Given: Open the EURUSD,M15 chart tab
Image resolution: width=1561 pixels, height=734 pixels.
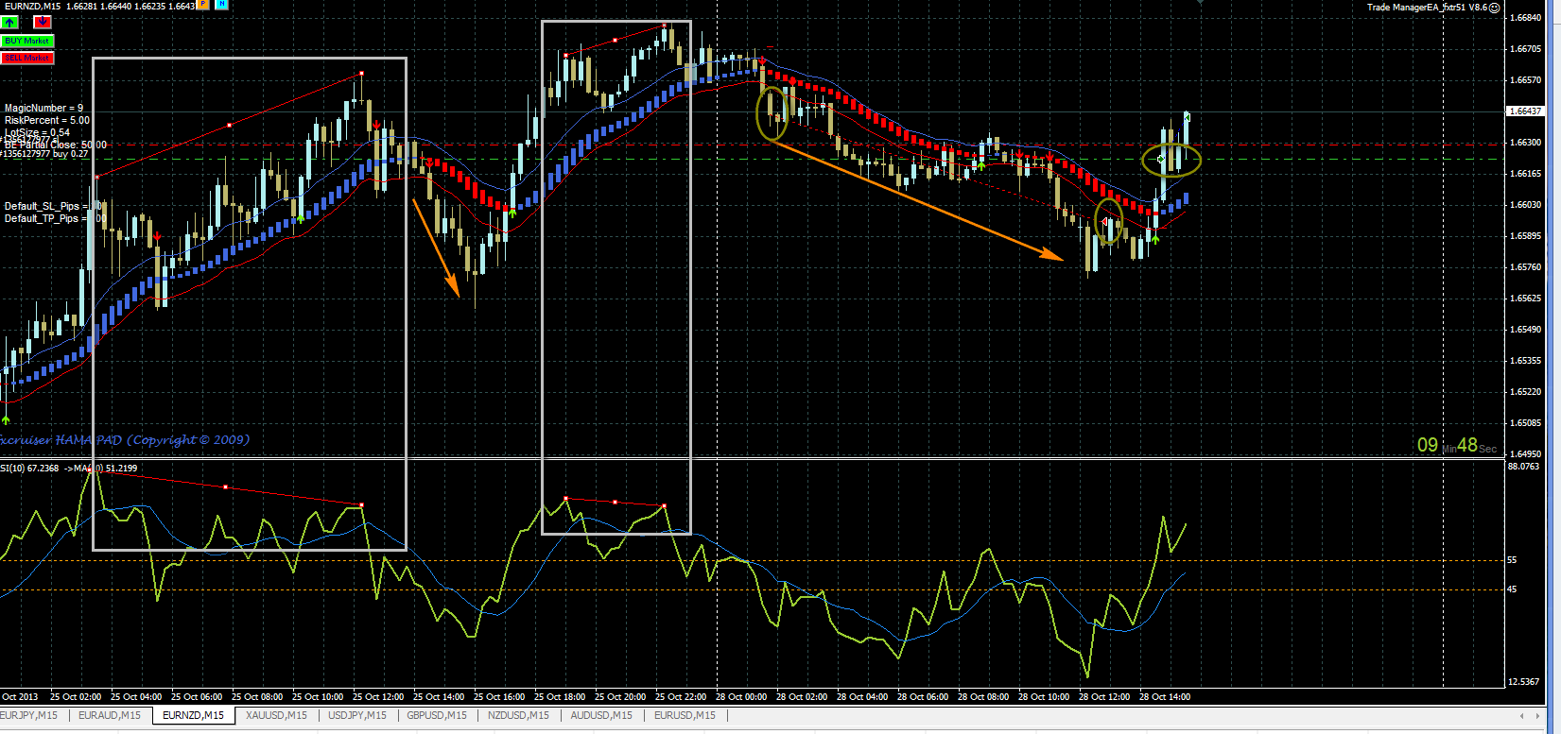Looking at the screenshot, I should click(x=685, y=715).
